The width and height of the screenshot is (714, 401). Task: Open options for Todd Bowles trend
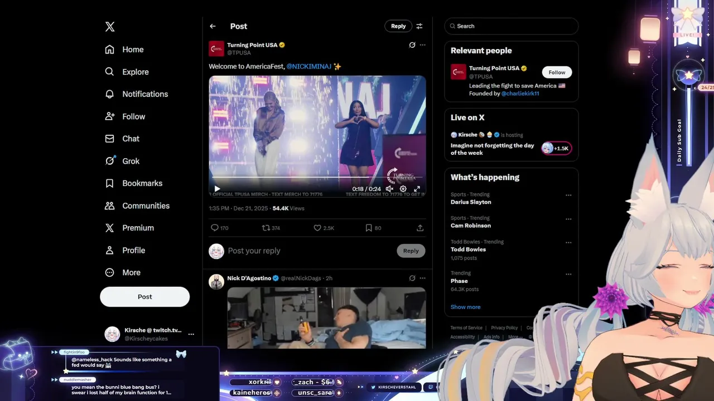coord(568,242)
